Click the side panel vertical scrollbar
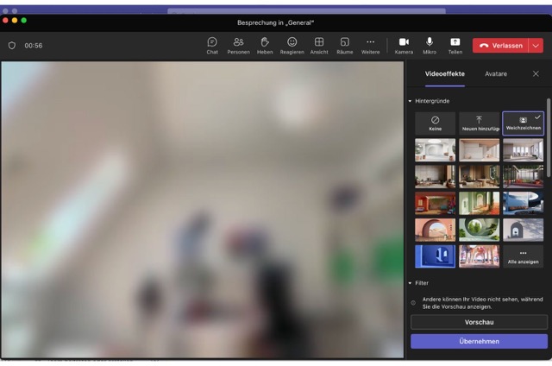Image resolution: width=552 pixels, height=366 pixels. [549, 137]
